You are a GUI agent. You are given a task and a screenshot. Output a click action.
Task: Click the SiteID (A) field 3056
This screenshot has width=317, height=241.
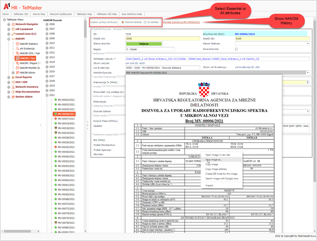pos(163,39)
